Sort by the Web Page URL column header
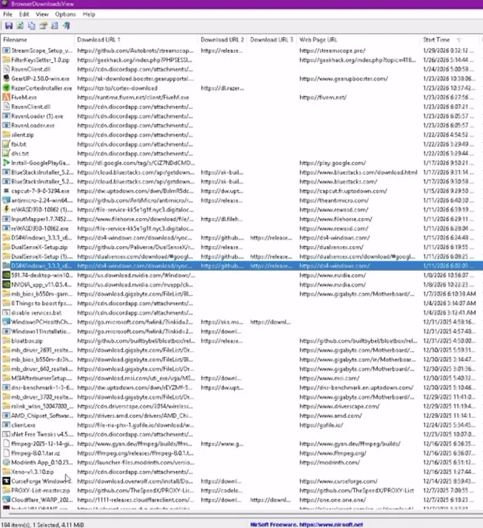Viewport: 483px width, 528px height. point(358,40)
